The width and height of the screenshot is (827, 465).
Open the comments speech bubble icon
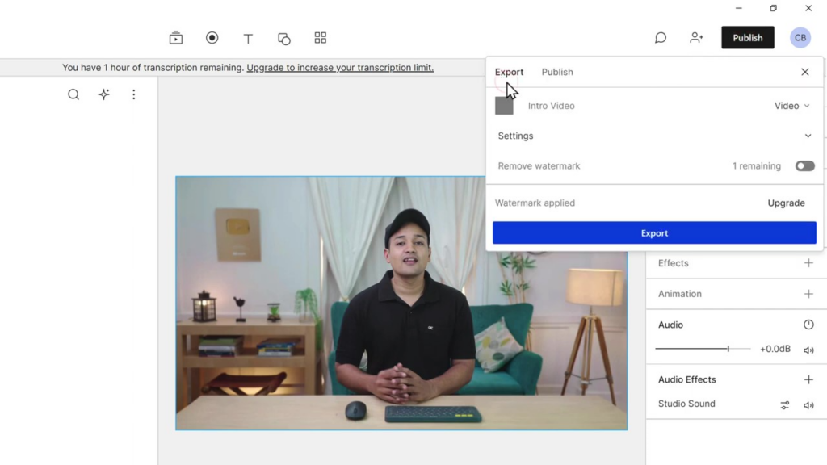tap(661, 37)
